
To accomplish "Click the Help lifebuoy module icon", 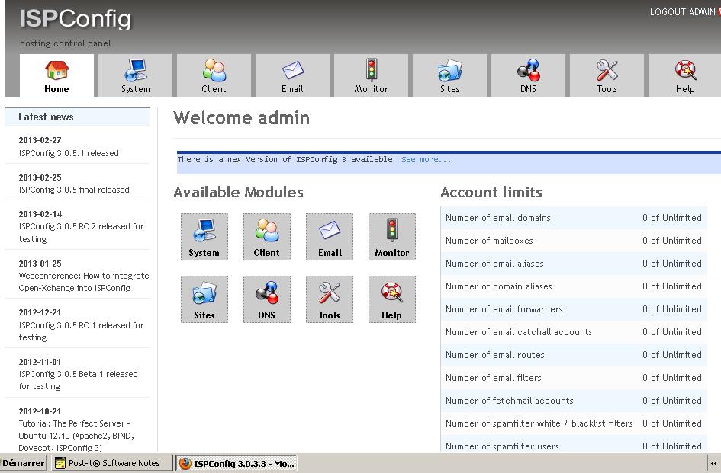I will pyautogui.click(x=391, y=299).
